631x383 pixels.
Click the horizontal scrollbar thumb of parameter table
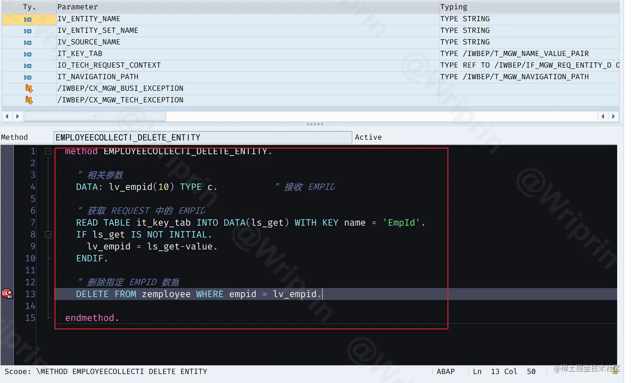pyautogui.click(x=95, y=116)
